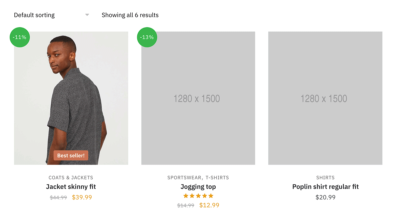The width and height of the screenshot is (400, 220).
Task: Open Poplin shirt regular fit product
Action: [325, 187]
